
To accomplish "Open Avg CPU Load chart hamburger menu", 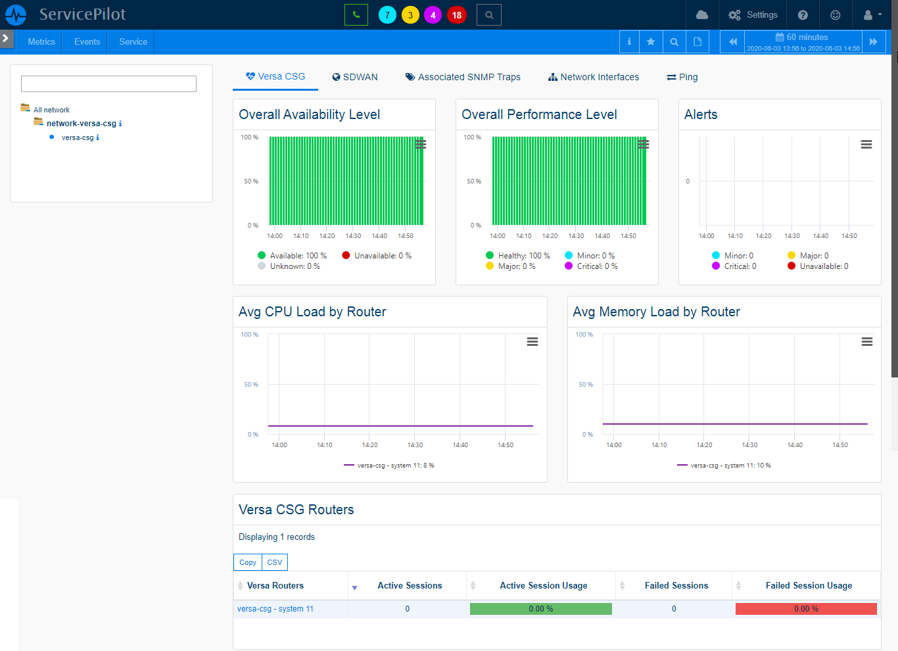I will pos(532,342).
